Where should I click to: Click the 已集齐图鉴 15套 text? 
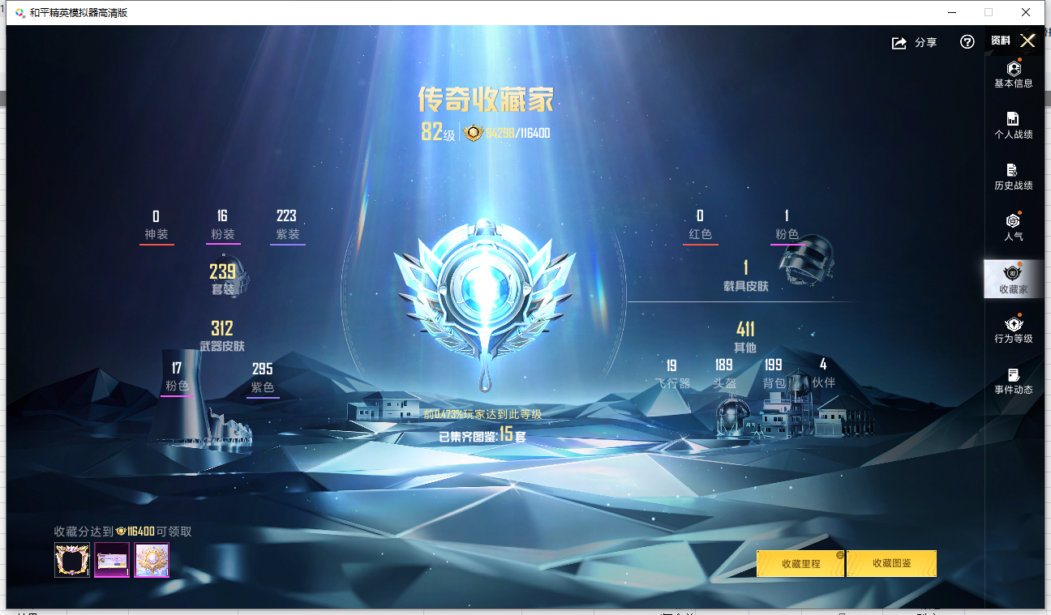coord(483,435)
